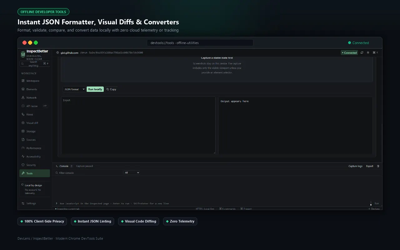Click the Inspecting current tab status

[x=67, y=209]
